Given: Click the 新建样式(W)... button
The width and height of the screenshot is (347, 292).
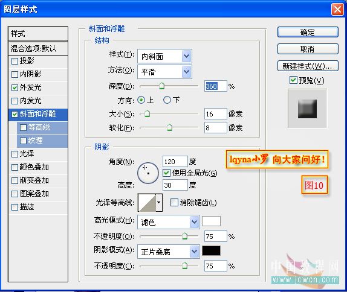Looking at the screenshot, I should click(x=308, y=66).
